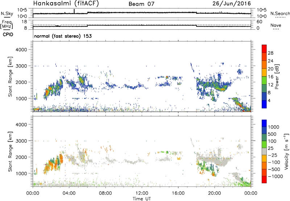Click the 3000 km tick label on the velocity panel
This screenshot has height=201, width=290.
[x=21, y=141]
